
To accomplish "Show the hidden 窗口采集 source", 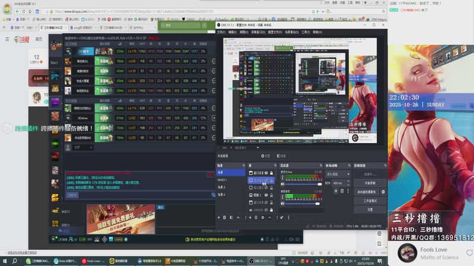I will [266, 203].
